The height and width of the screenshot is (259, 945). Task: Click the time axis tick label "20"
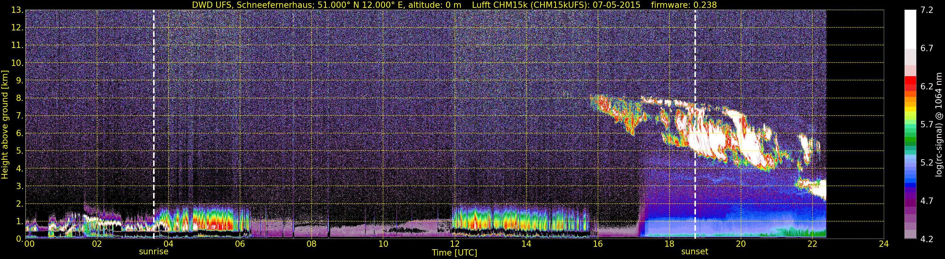[741, 244]
